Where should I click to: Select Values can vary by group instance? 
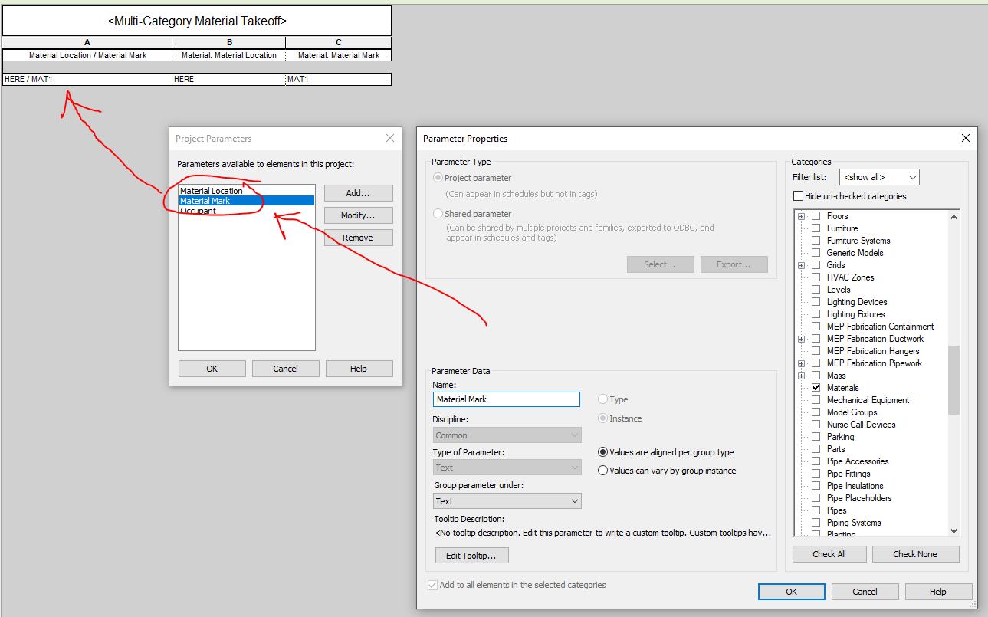pos(602,470)
